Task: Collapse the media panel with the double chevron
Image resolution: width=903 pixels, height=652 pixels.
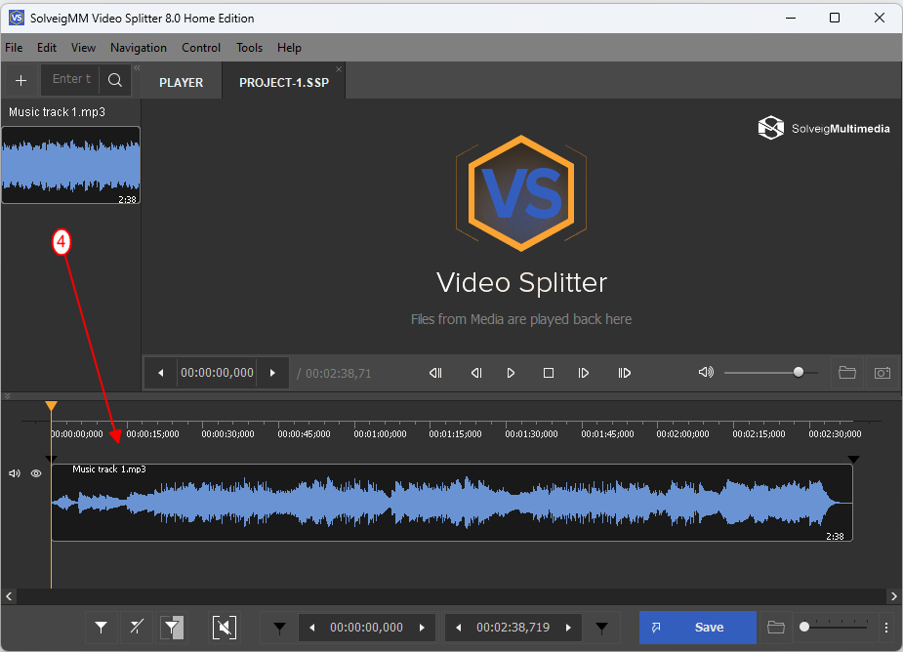Action: click(137, 68)
